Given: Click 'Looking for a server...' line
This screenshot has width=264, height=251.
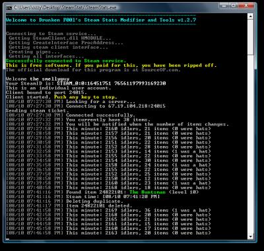Looking at the screenshot, I should [71, 102].
